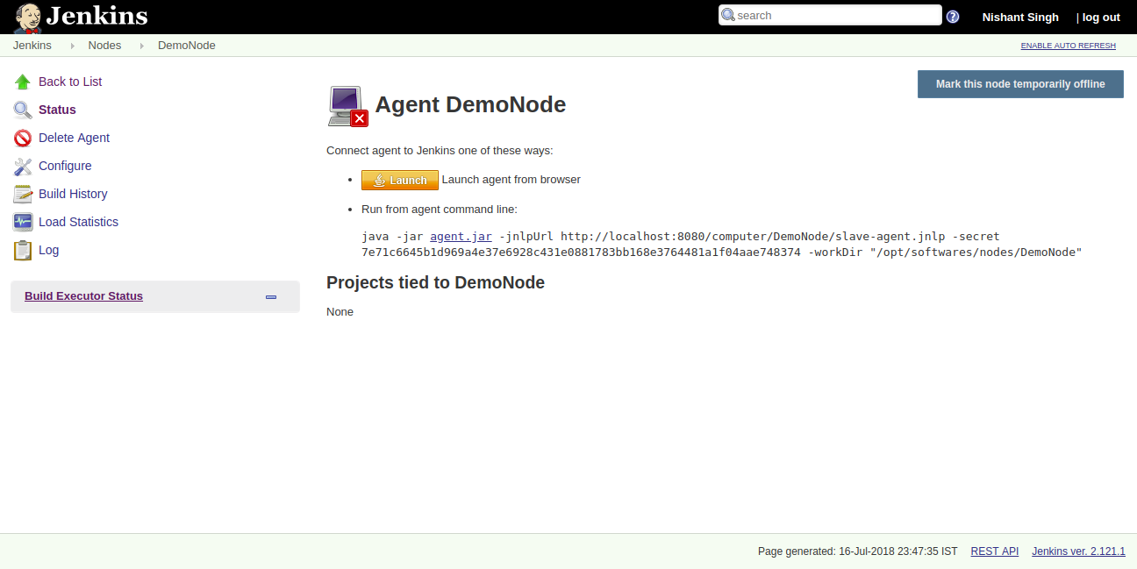Click the offline agent computer icon

pyautogui.click(x=345, y=106)
